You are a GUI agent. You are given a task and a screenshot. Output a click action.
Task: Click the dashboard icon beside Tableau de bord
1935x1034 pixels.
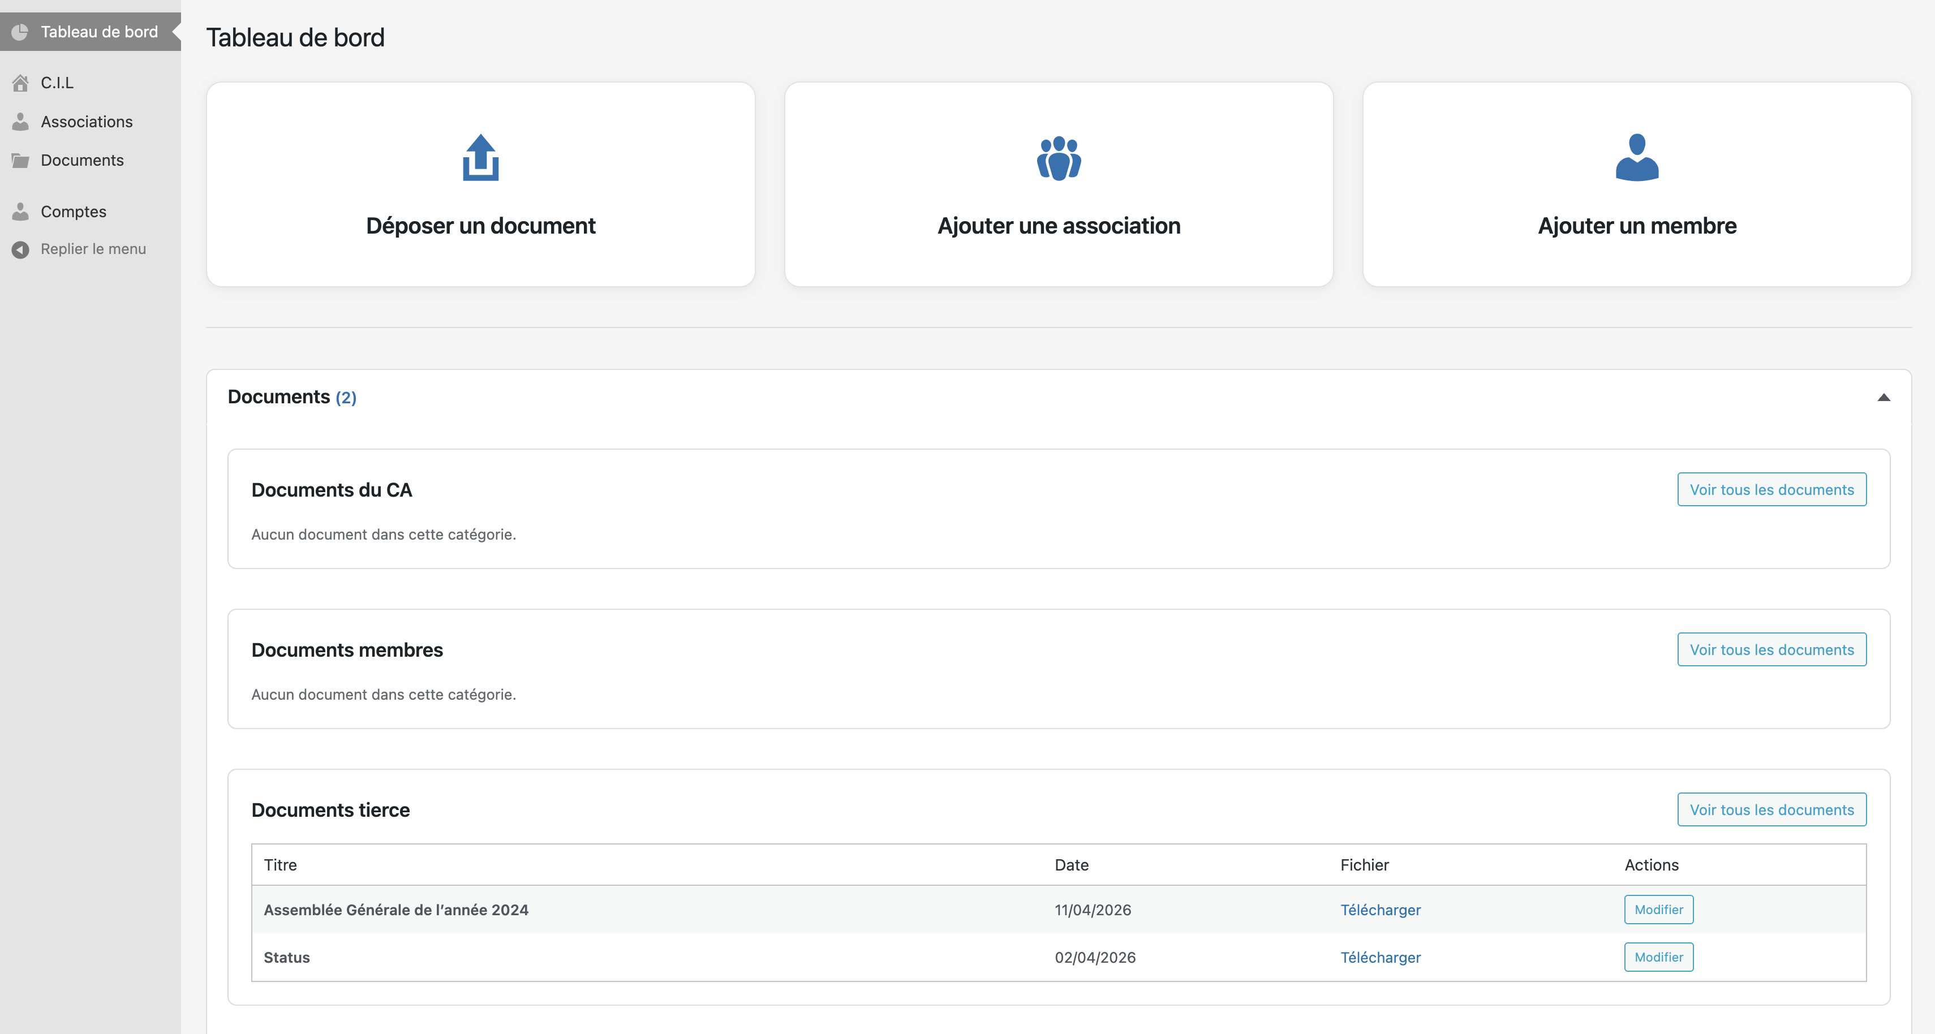(20, 32)
